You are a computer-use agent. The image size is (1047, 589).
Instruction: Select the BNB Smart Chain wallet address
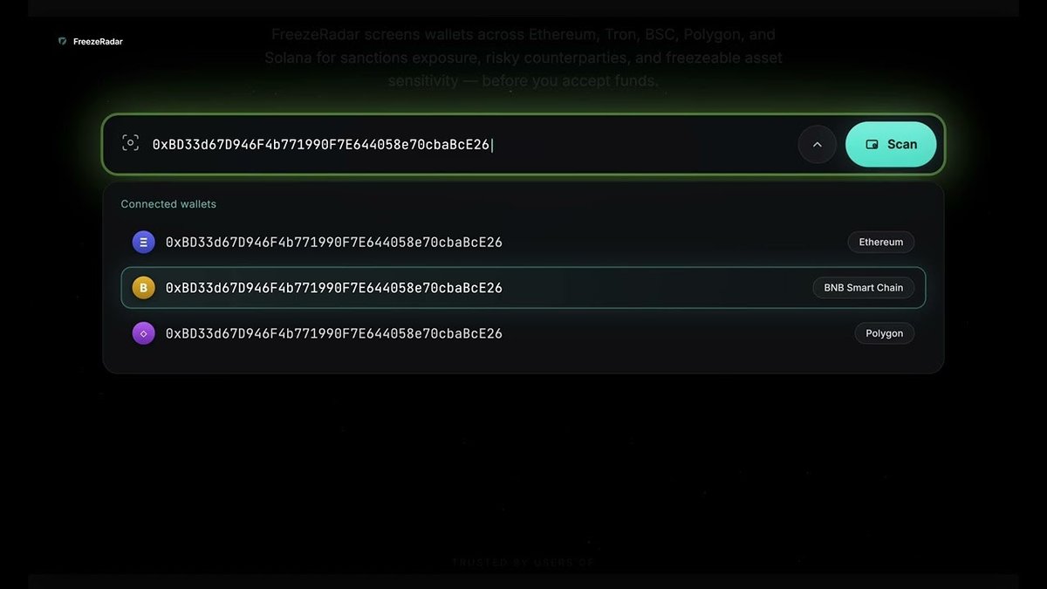pos(523,287)
